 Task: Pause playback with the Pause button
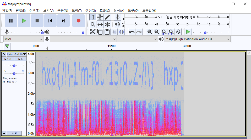(11, 21)
